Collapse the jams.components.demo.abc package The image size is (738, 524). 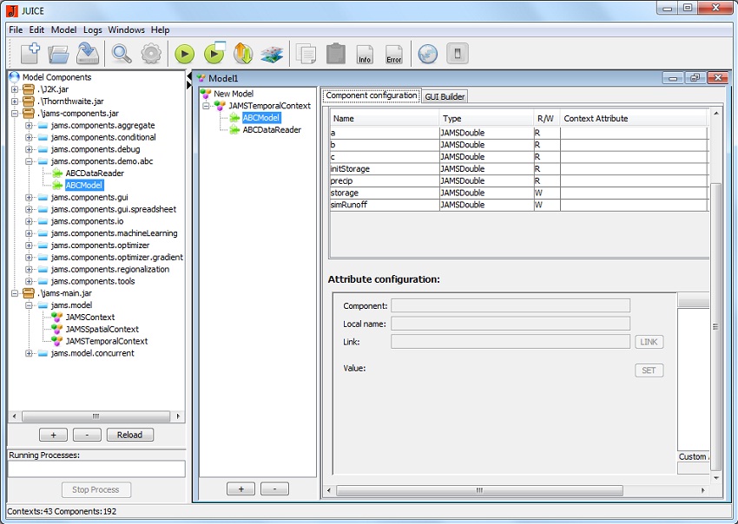[x=29, y=161]
